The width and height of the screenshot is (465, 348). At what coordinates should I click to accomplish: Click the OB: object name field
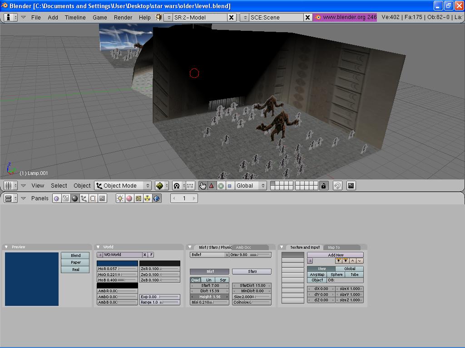pyautogui.click(x=345, y=280)
